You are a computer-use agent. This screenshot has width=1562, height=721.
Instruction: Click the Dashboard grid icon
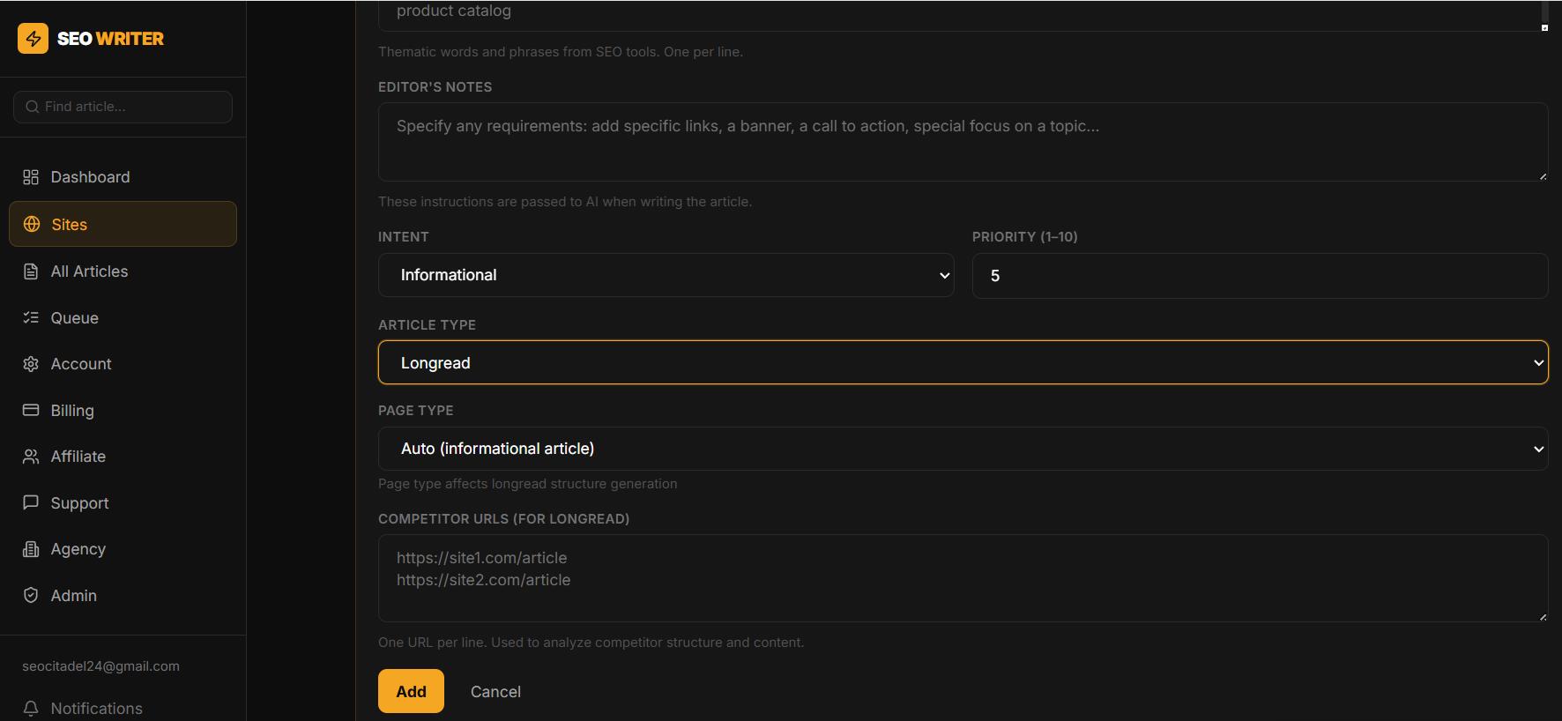31,177
